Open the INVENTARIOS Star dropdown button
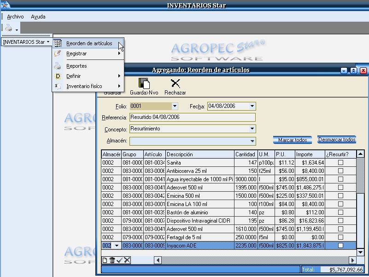The image size is (369, 277). pyautogui.click(x=26, y=42)
